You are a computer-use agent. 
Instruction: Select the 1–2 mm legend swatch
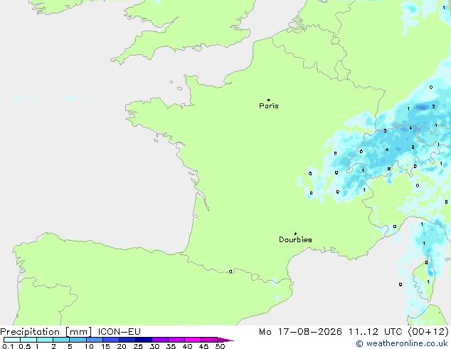click(45, 340)
